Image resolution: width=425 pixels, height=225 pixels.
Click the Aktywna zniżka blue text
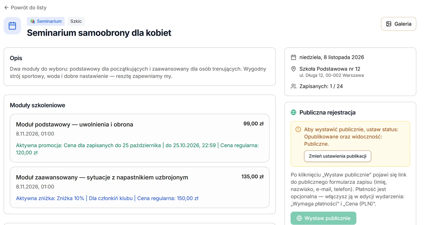point(107,198)
